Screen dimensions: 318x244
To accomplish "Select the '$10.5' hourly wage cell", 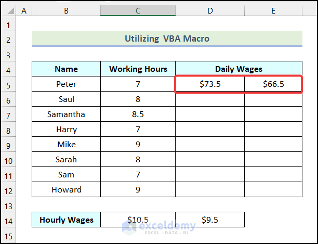I will 138,220.
